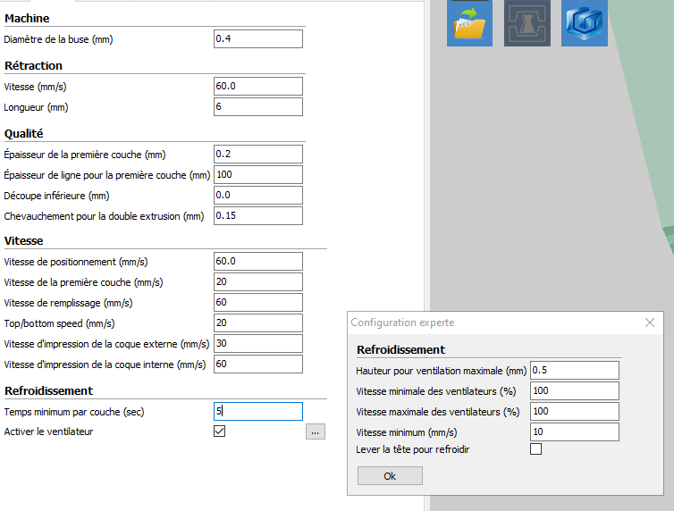Click Vitesse de remplissage field
The width and height of the screenshot is (674, 511).
click(x=258, y=302)
